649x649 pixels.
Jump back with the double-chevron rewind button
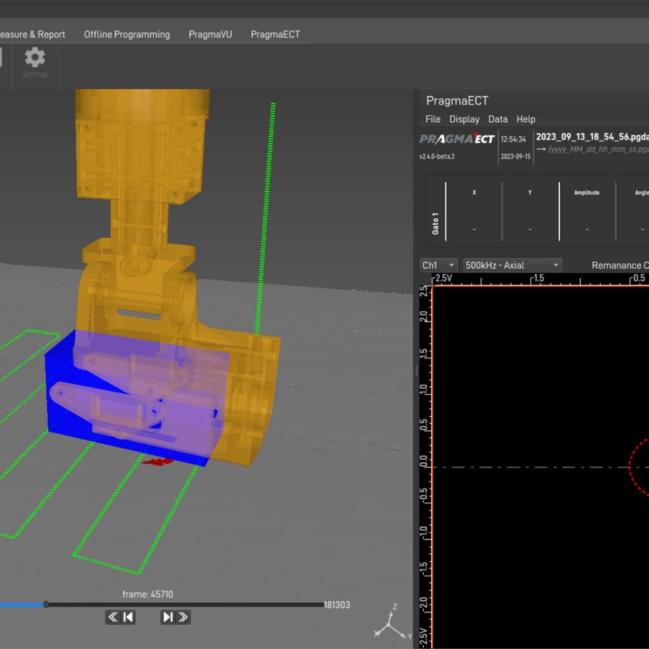113,617
